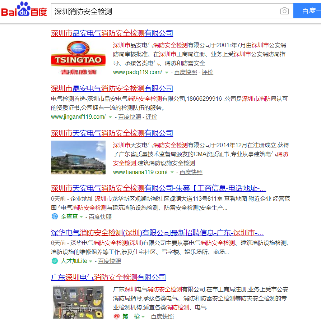The height and width of the screenshot is (324, 321).
Task: Visit www.padq119.com link
Action: coord(138,72)
